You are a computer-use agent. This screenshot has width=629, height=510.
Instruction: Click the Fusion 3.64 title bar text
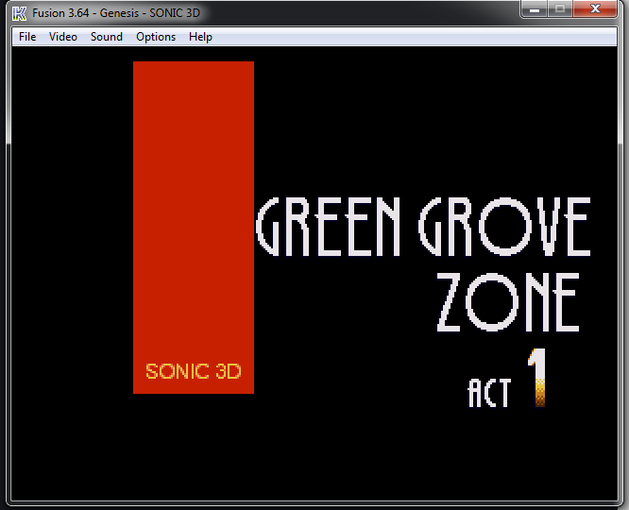[116, 13]
